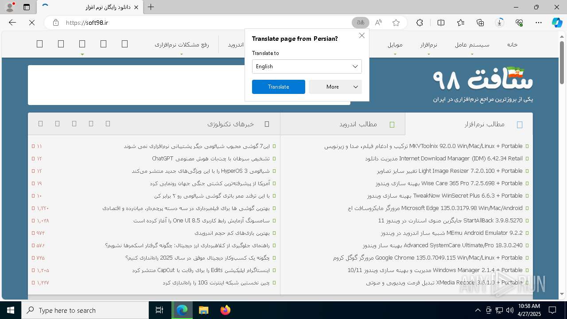Image resolution: width=567 pixels, height=319 pixels.
Task: Open Firefox from the taskbar
Action: [x=225, y=310]
